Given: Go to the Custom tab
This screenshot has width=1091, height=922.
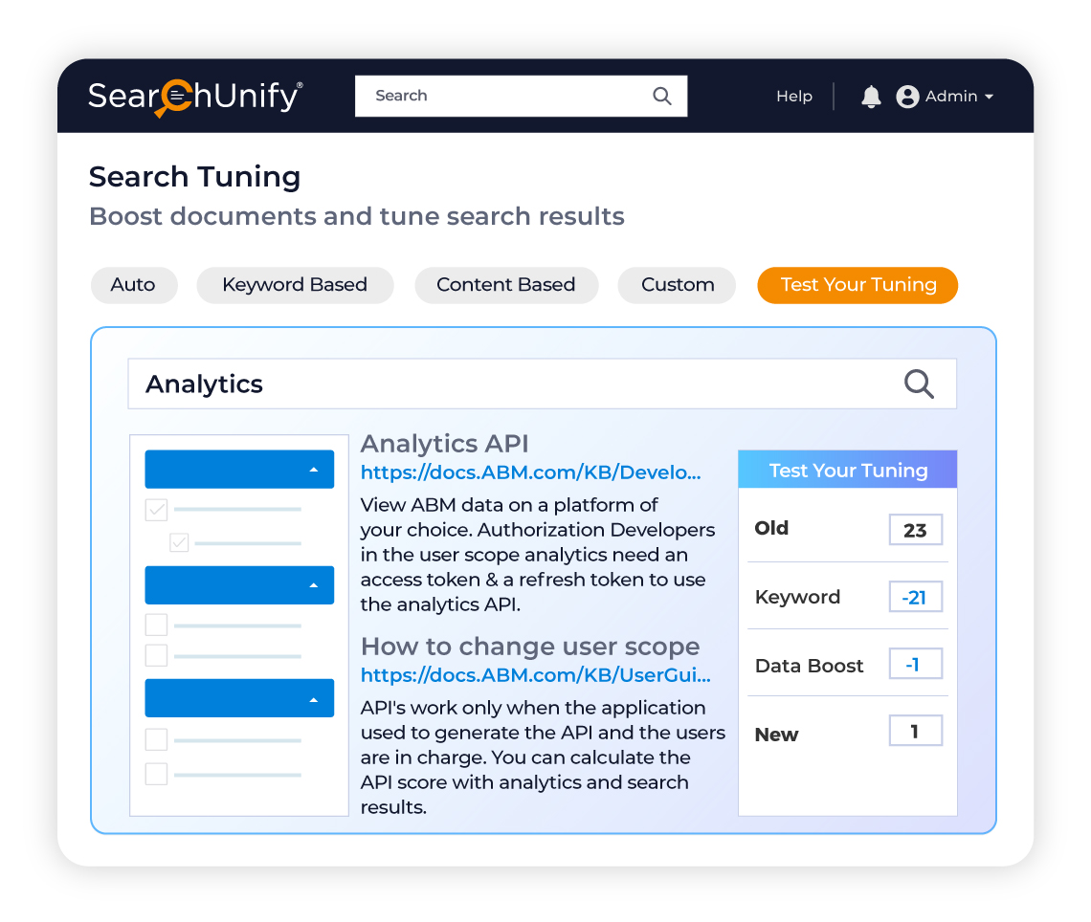Looking at the screenshot, I should coord(677,285).
